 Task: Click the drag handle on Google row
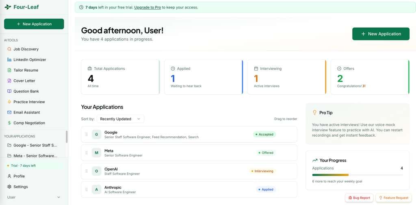[87, 134]
